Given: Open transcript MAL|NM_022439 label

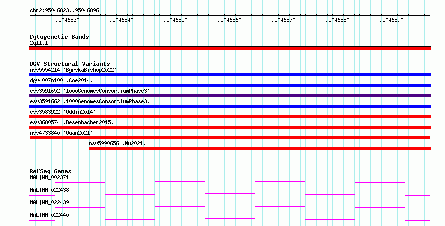Looking at the screenshot, I should point(49,202).
